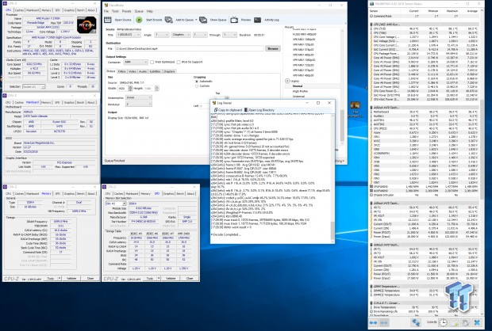Viewport: 492px width, 331px height.
Task: Click the HandBrake title bar app icon
Action: (106, 5)
